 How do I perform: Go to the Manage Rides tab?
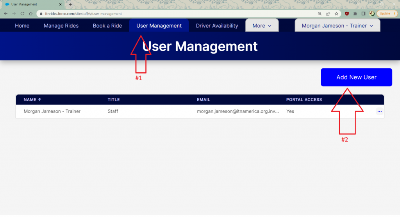(x=61, y=26)
